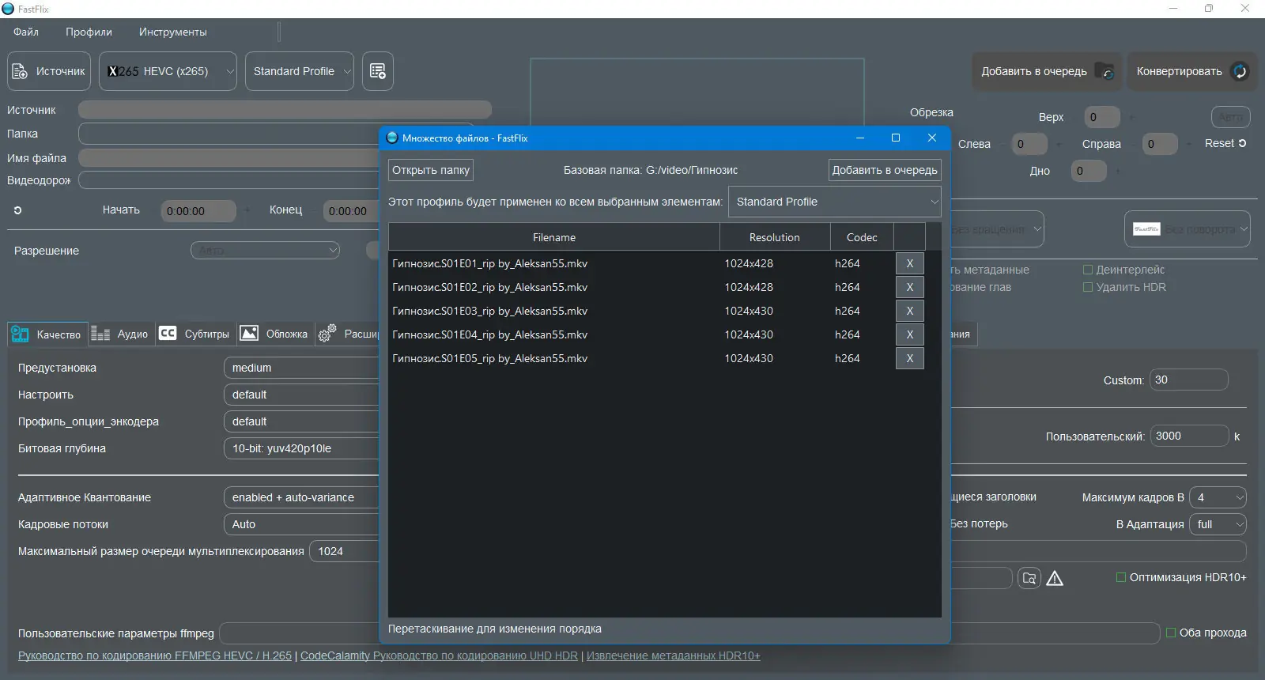Select file Гипнозис.S01E05_rip by_Aleksan55.mkv
This screenshot has height=680, width=1265.
coord(489,358)
